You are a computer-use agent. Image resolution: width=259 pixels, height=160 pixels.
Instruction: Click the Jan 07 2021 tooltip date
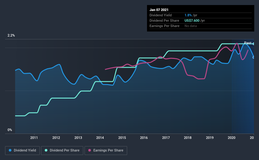point(159,10)
